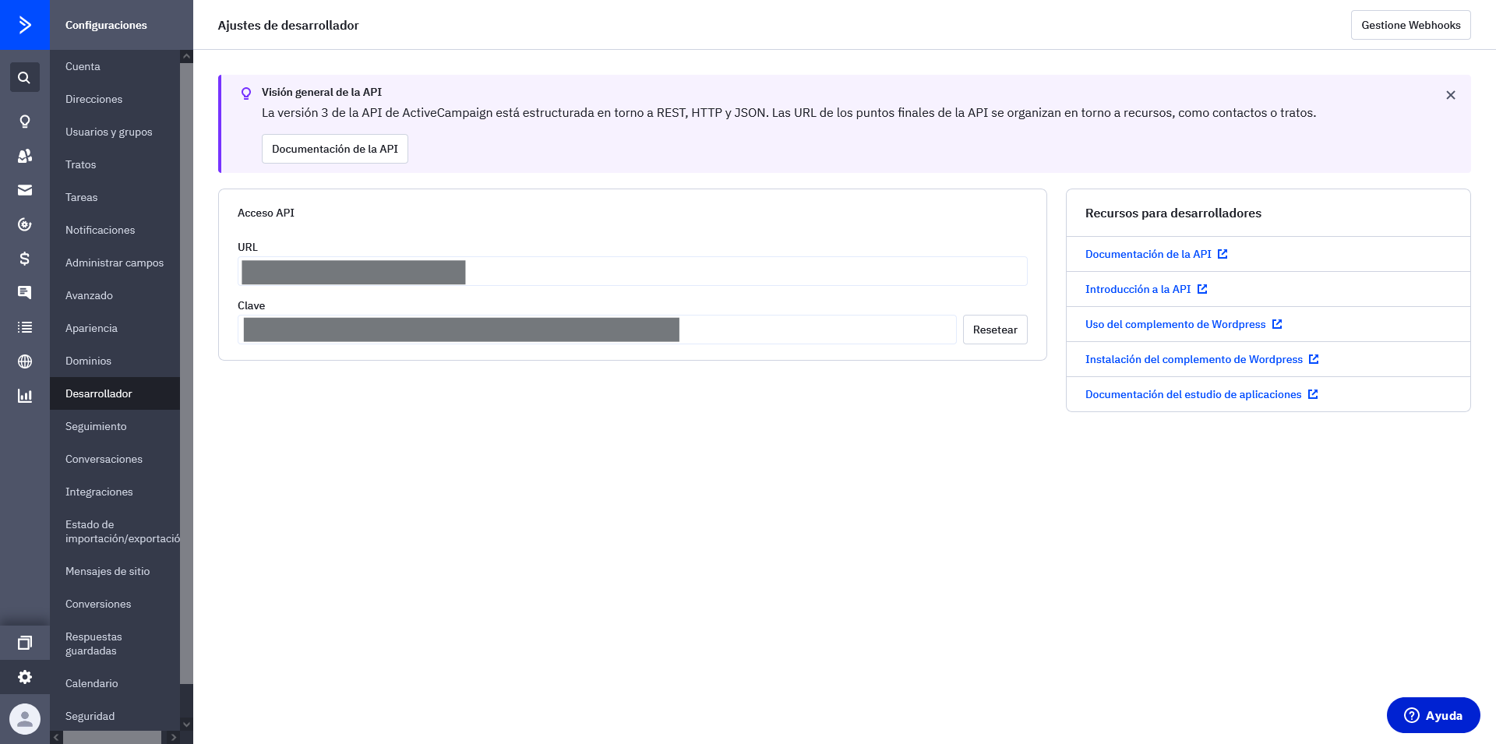Open Direcciones settings
Image resolution: width=1496 pixels, height=744 pixels.
coord(115,99)
